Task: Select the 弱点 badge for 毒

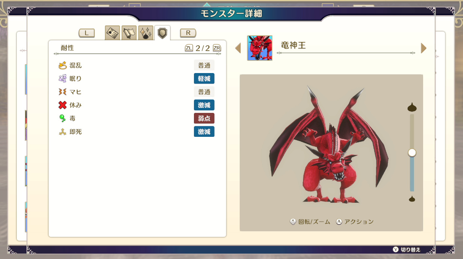Action: (x=204, y=118)
